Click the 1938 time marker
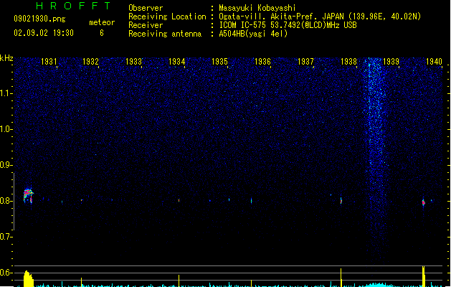451x287 pixels. pos(348,61)
